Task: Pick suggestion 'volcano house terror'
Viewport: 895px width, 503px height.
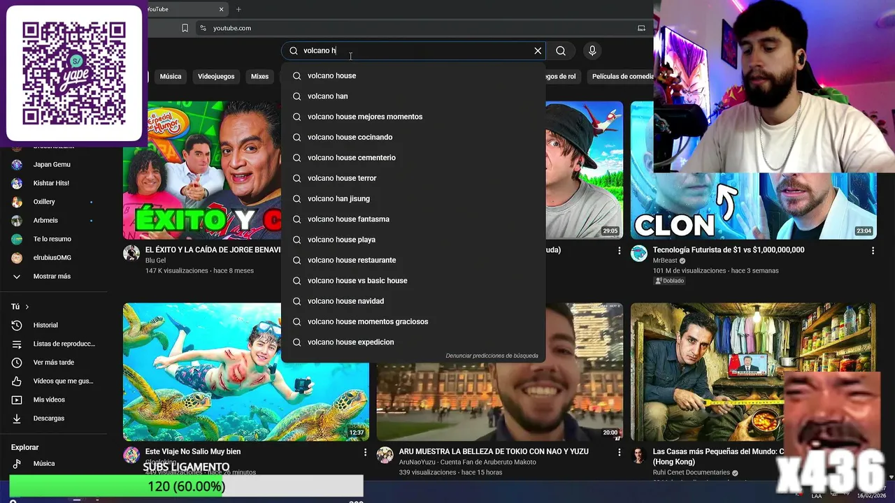Action: click(x=413, y=178)
